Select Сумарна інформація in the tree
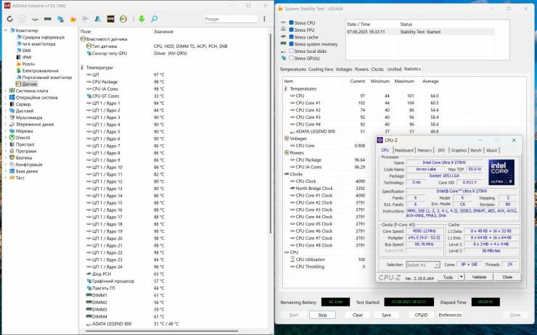537x335 pixels. [43, 37]
